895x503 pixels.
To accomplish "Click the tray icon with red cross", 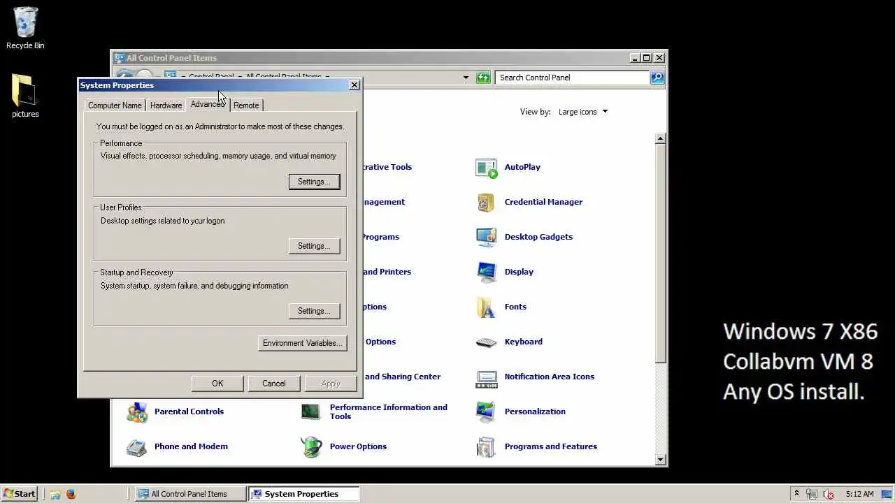I will coord(828,494).
